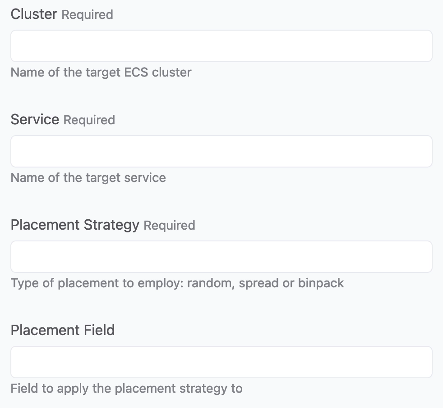Click the word 'ECS' in cluster hint
The width and height of the screenshot is (443, 408).
[136, 73]
